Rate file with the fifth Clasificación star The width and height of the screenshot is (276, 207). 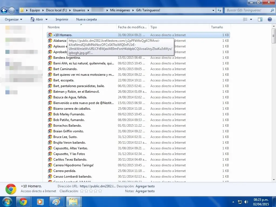(100, 191)
